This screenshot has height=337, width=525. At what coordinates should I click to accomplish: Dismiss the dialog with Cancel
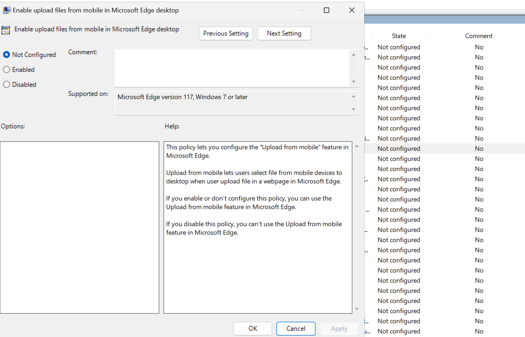coord(296,328)
